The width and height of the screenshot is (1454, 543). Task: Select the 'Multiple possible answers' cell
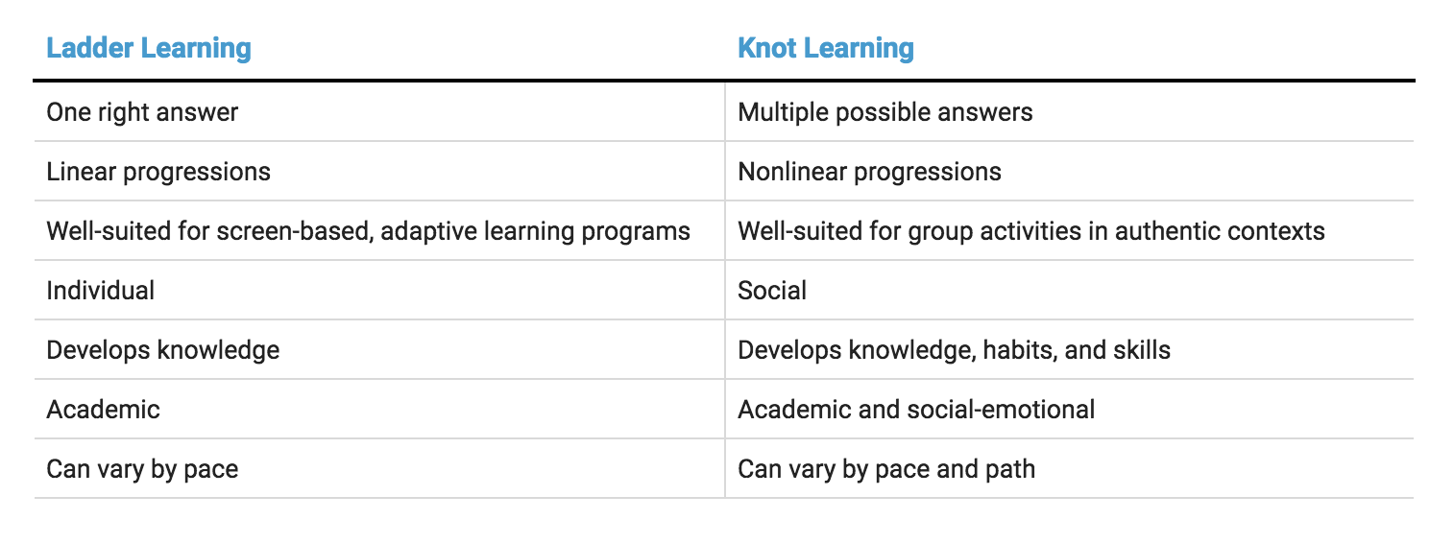[1069, 111]
